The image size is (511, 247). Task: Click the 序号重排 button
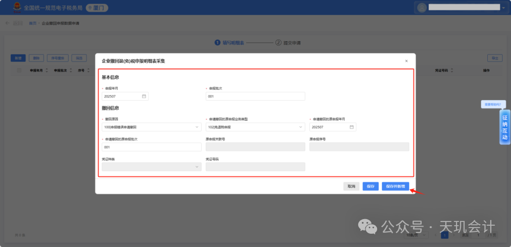pyautogui.click(x=58, y=58)
